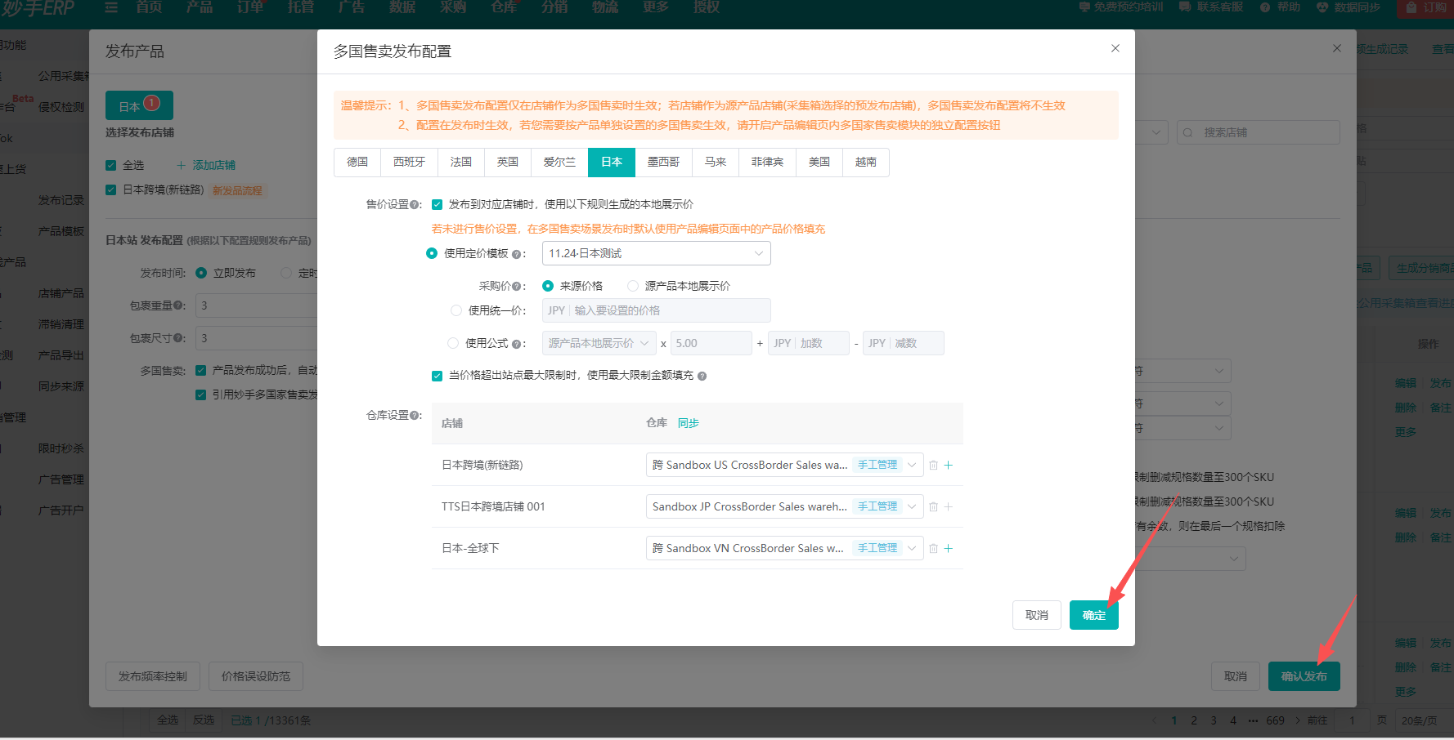Switch to the 美国 country tab
The image size is (1454, 740).
[819, 163]
